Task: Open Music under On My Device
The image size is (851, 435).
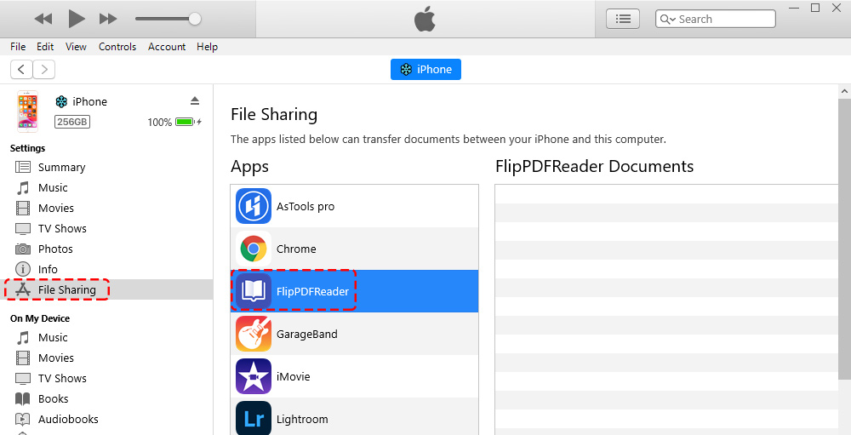Action: [53, 338]
